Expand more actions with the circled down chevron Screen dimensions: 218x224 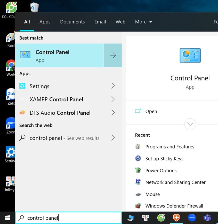190,124
